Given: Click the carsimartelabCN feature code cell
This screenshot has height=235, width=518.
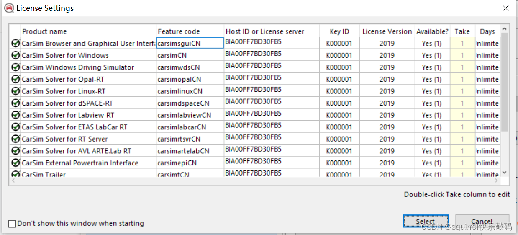Looking at the screenshot, I should (190, 151).
